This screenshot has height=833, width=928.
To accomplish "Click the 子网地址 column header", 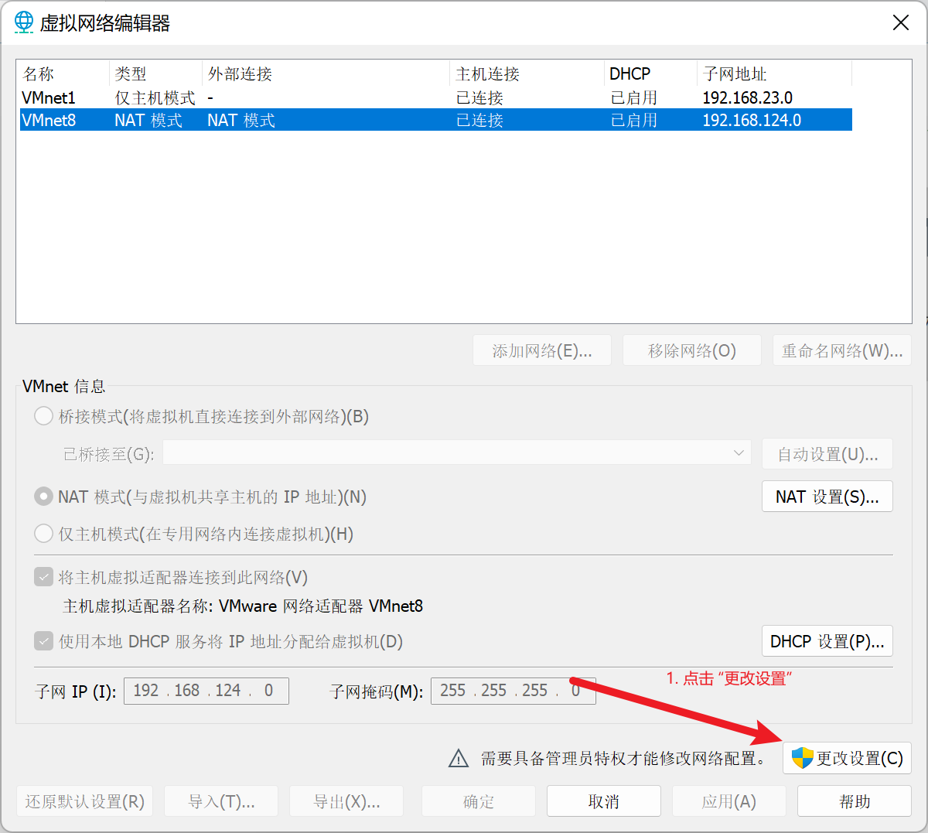I will (774, 73).
